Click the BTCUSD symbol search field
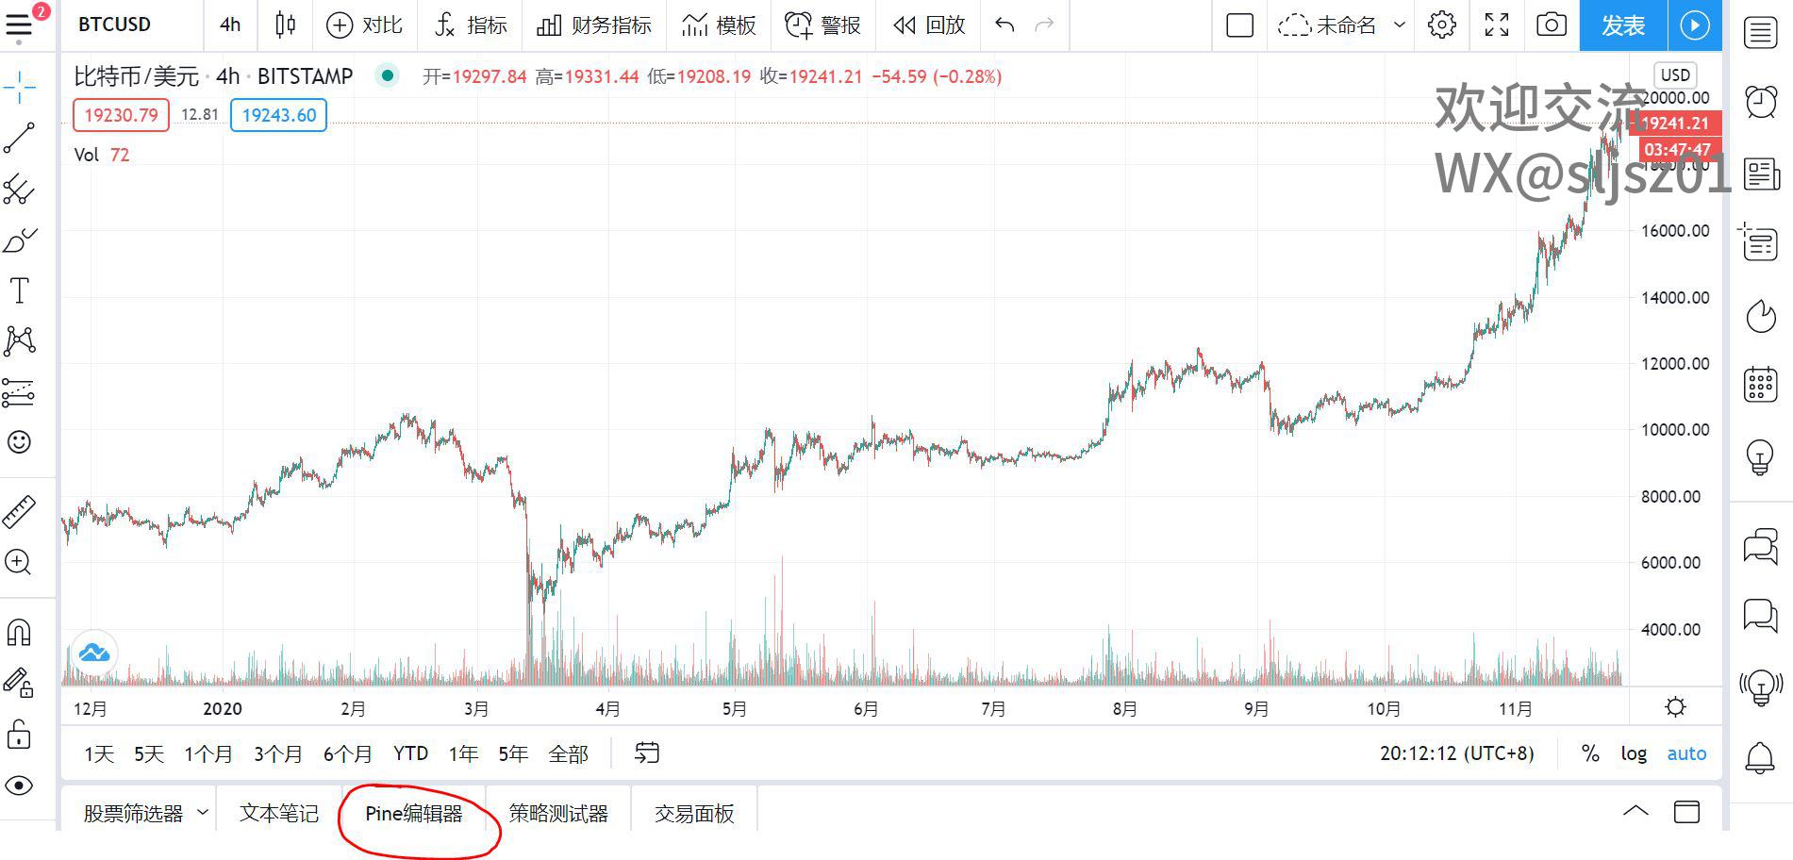 pos(115,25)
